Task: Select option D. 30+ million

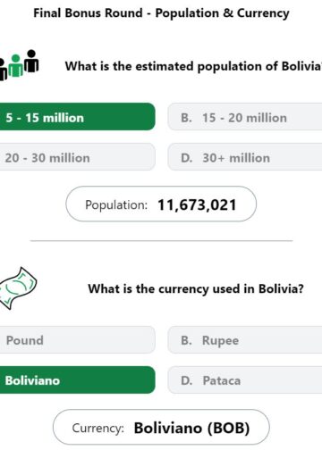Action: point(245,157)
